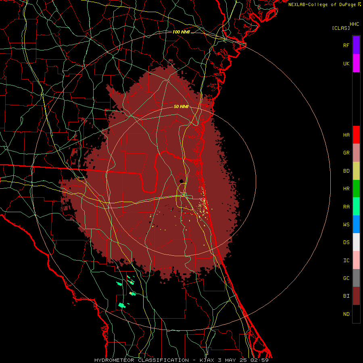Click the HA red legend swatch
Viewport: 363px width, 363px height.
[x=356, y=135]
